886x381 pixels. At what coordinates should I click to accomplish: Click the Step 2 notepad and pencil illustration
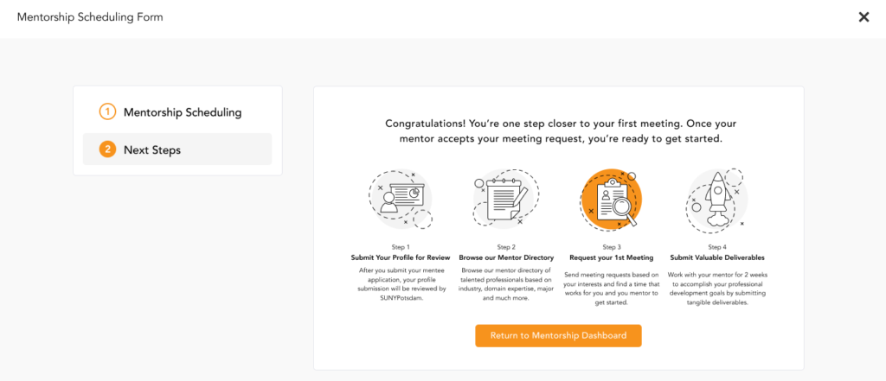click(505, 200)
